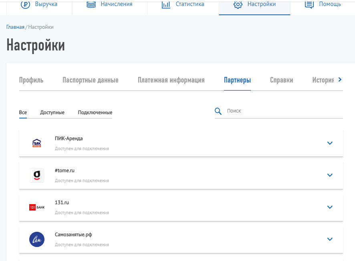The height and width of the screenshot is (261, 355).
Task: Click the gear icon for Настройки
Action: pos(238,4)
